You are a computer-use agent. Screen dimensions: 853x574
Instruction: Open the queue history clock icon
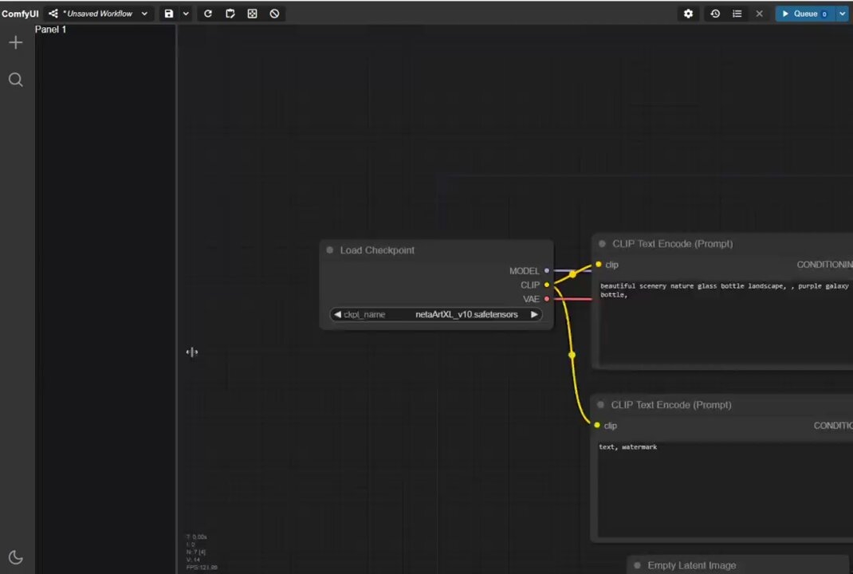[715, 14]
